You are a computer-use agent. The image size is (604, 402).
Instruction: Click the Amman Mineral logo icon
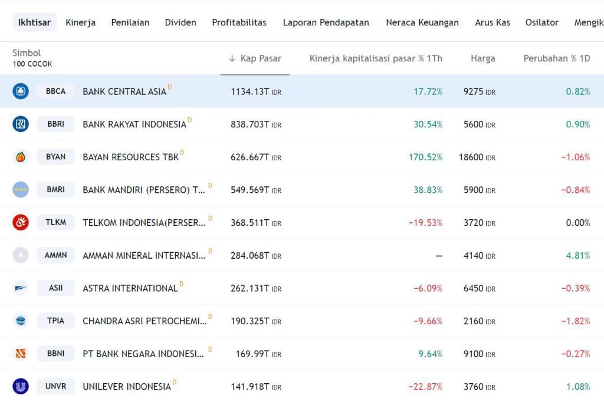pyautogui.click(x=21, y=255)
